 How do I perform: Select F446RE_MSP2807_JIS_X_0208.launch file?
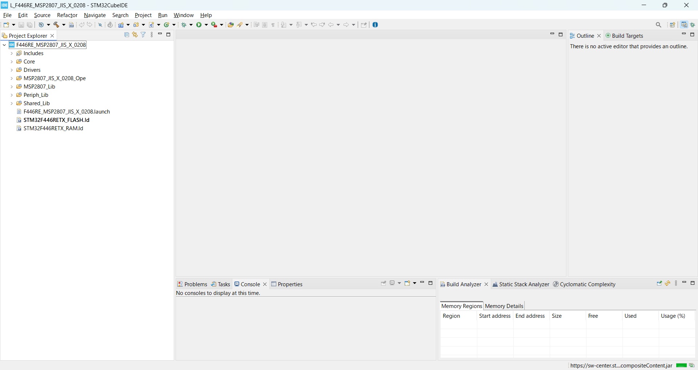(63, 112)
